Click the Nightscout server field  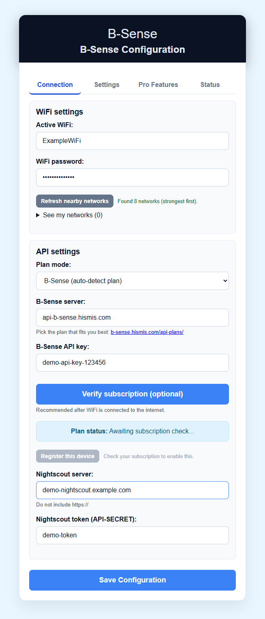(x=132, y=490)
